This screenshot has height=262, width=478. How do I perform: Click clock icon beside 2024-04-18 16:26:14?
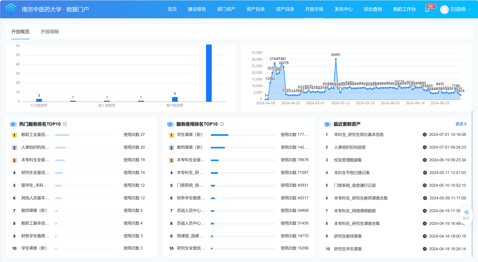click(425, 249)
